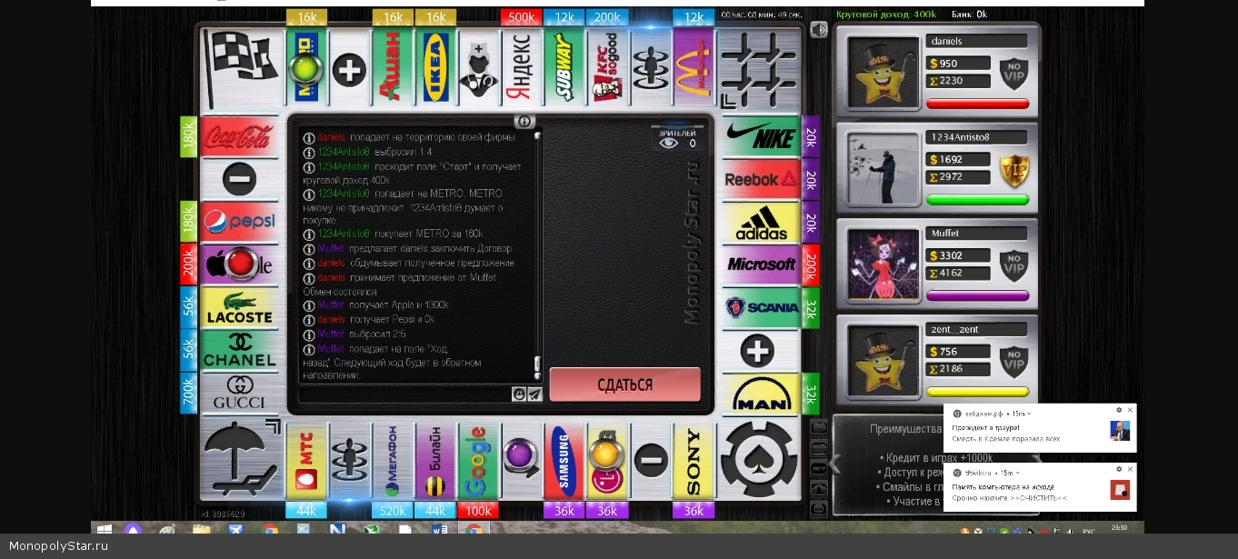The height and width of the screenshot is (559, 1238).
Task: Click the 500k price tag above Яндекс
Action: 521,17
